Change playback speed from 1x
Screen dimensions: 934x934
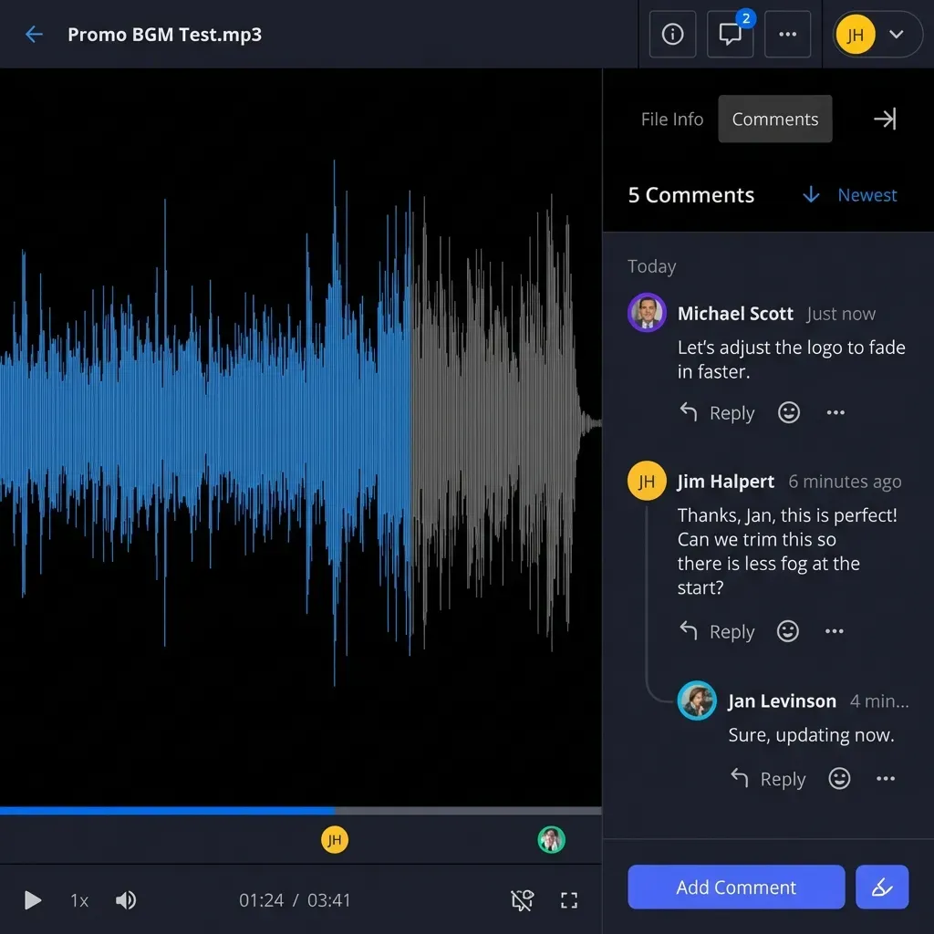(78, 900)
